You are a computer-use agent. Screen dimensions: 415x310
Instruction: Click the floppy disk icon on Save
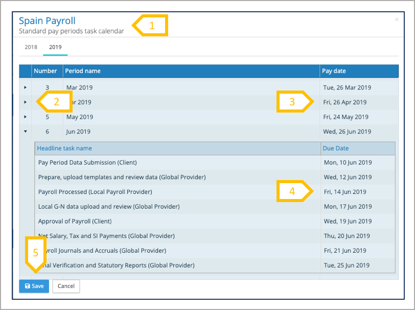(27, 286)
